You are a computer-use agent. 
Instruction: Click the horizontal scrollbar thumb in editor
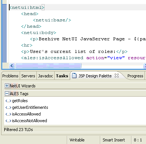pos(48,66)
